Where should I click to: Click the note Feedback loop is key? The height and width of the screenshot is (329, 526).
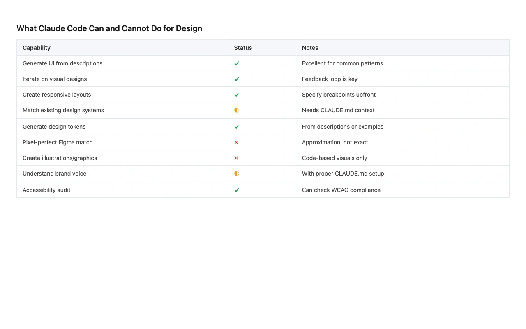coord(330,79)
